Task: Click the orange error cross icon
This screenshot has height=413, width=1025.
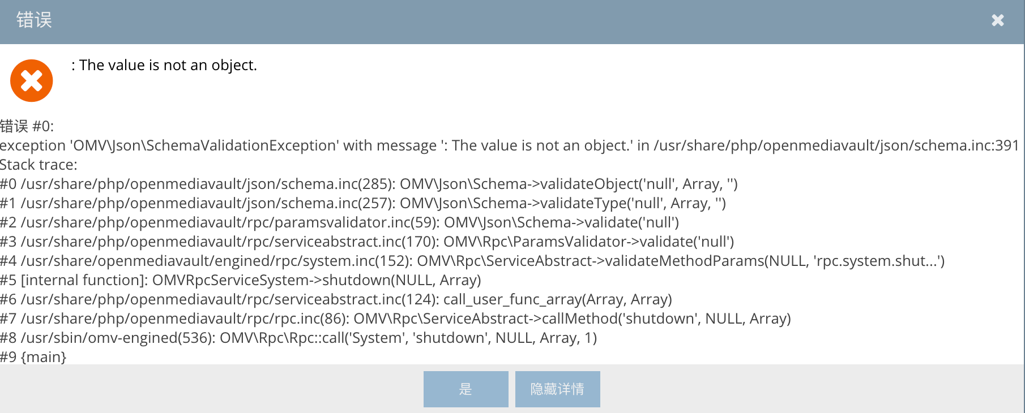Action: (32, 81)
